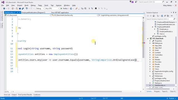Click Solution Explorer Refresh icon
Image resolution: width=178 pixels, height=100 pixels.
point(162,16)
